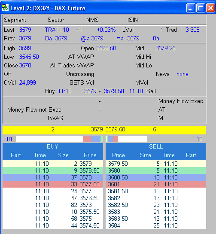Click the best offer 3579.50 in spread line
Viewport: 216px width, 234px height.
coord(114,91)
